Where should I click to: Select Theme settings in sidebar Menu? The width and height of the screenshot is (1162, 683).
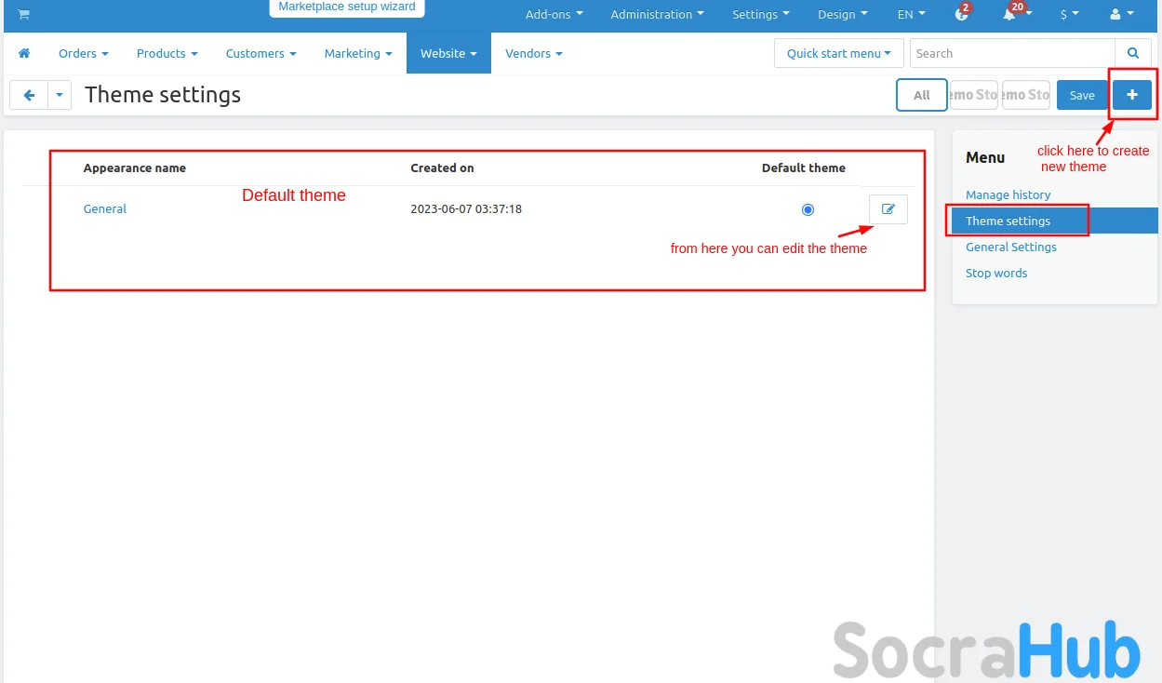[1055, 221]
